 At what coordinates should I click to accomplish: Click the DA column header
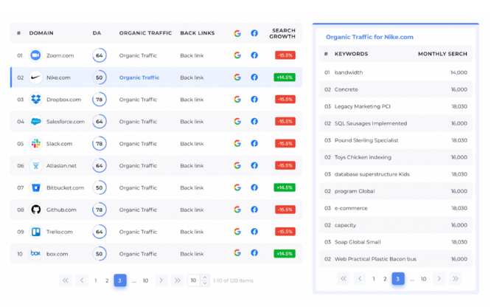[97, 33]
